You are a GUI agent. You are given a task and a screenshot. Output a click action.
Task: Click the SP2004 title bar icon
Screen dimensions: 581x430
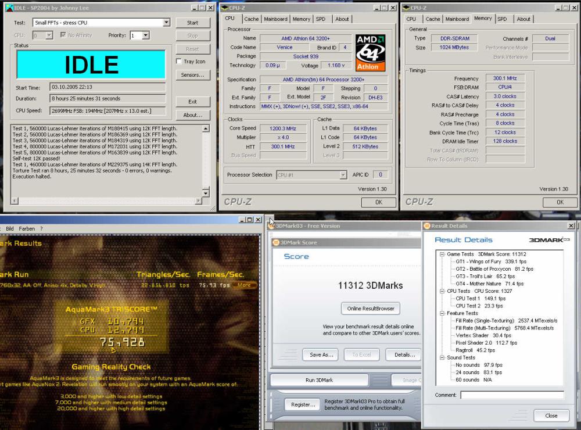[9, 8]
